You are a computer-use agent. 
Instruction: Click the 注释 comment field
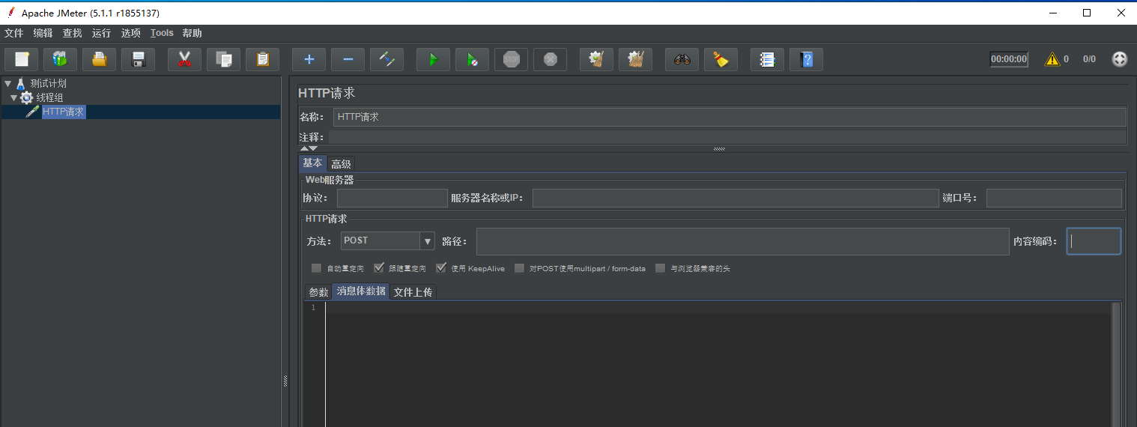(727, 137)
